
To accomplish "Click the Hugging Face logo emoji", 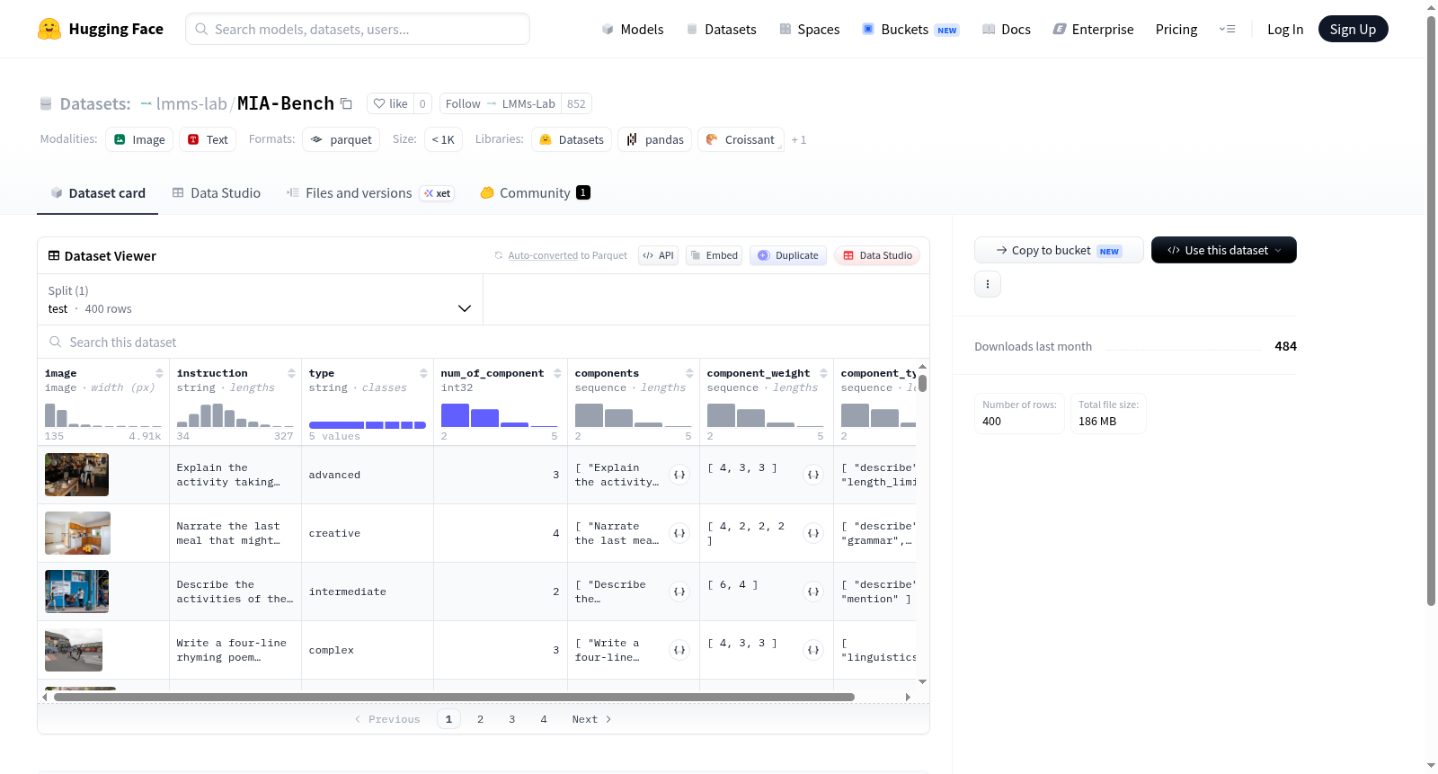I will tap(49, 29).
